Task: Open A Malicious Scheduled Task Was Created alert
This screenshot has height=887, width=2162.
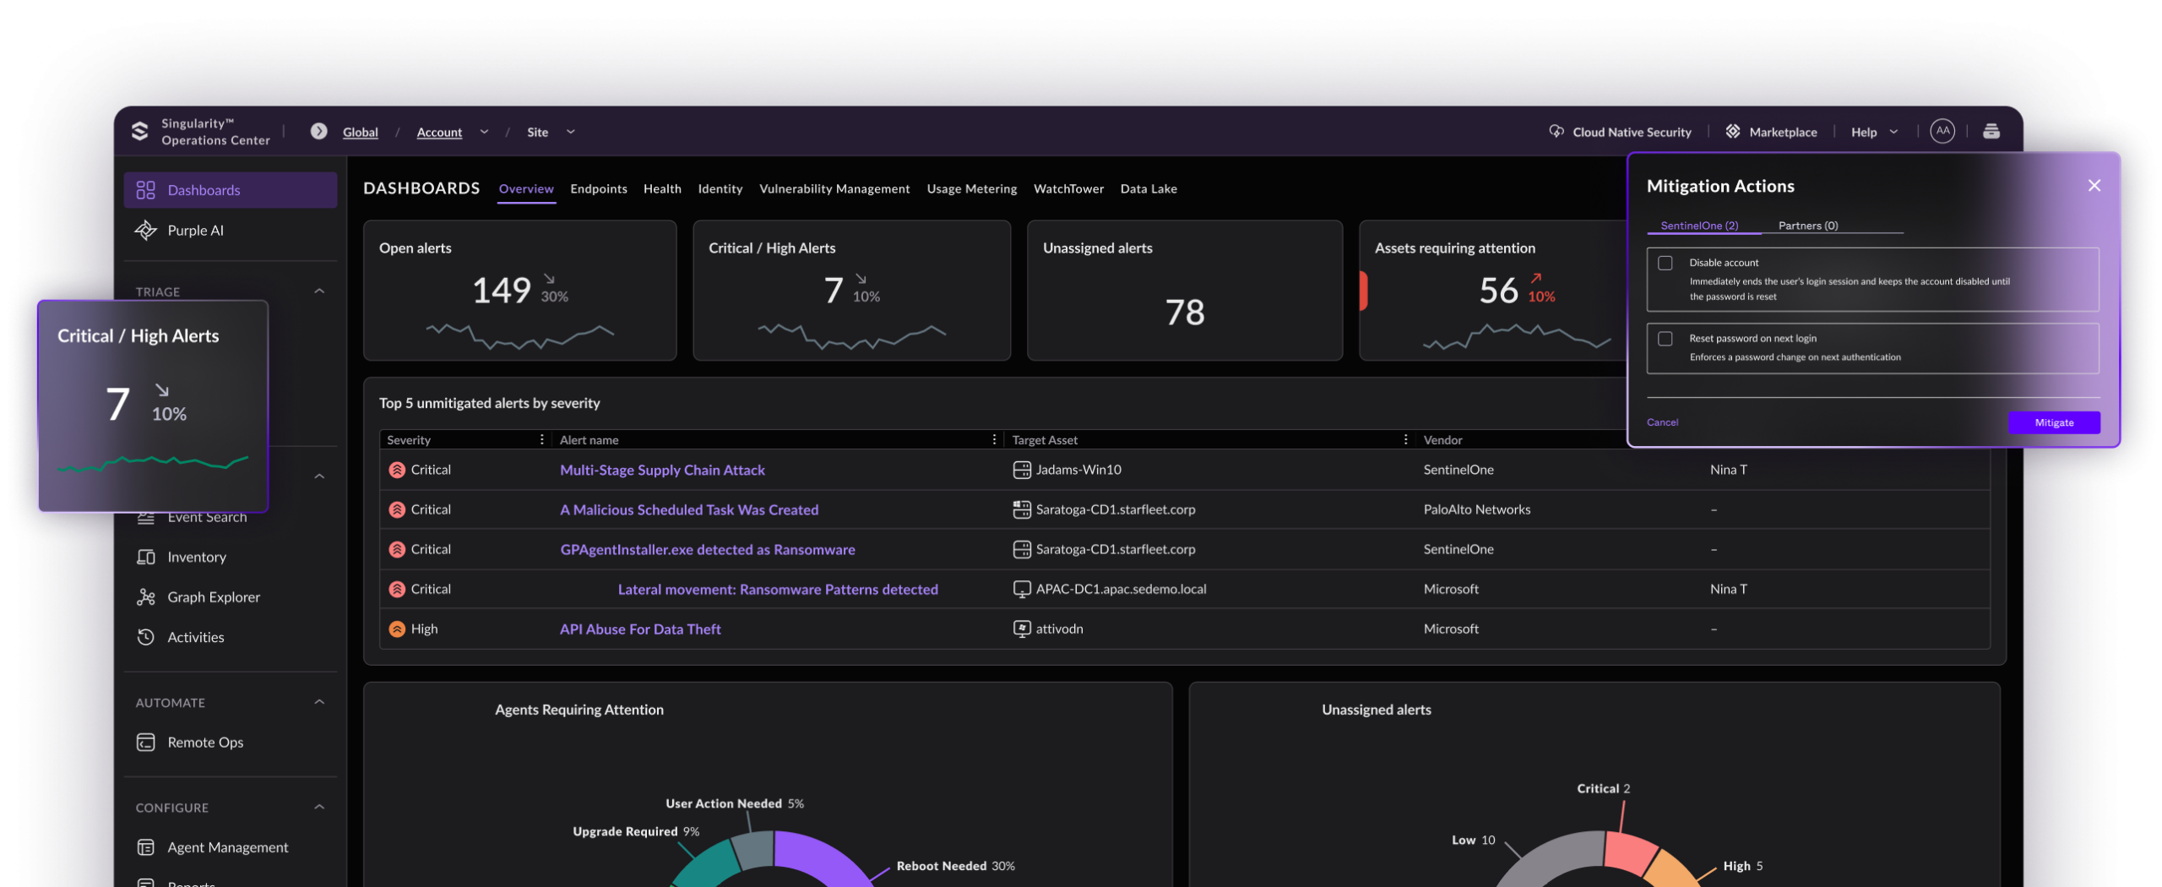Action: [688, 509]
